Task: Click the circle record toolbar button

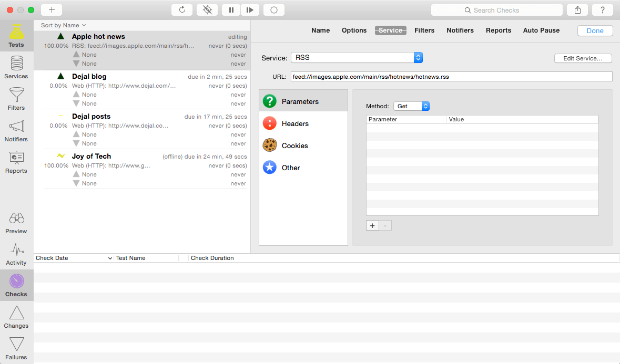Action: point(274,10)
